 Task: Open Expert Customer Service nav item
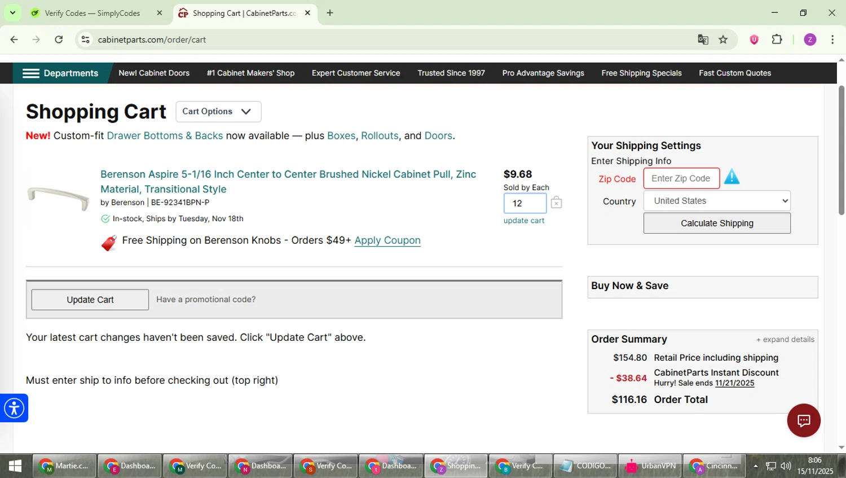(x=356, y=73)
